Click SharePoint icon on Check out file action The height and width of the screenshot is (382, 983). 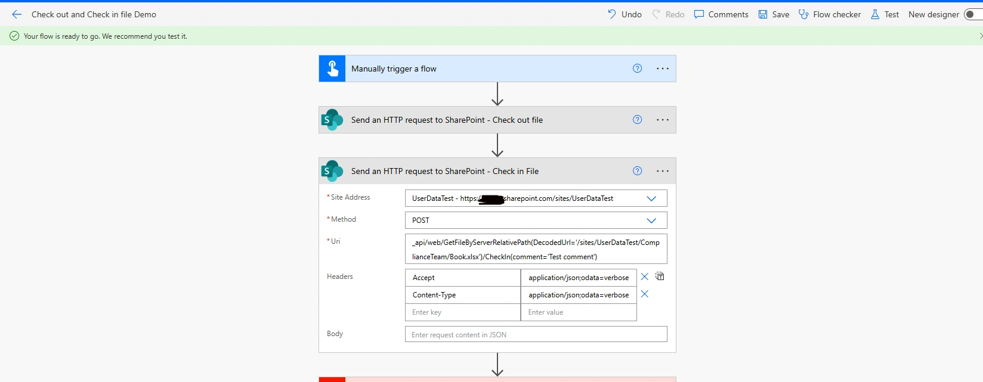tap(332, 120)
